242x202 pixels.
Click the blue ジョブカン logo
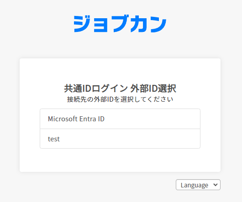click(120, 24)
